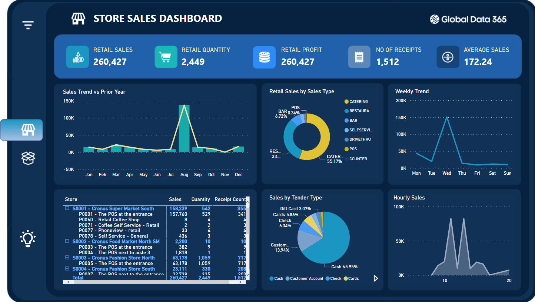Open the filter pane icon

tap(28, 25)
